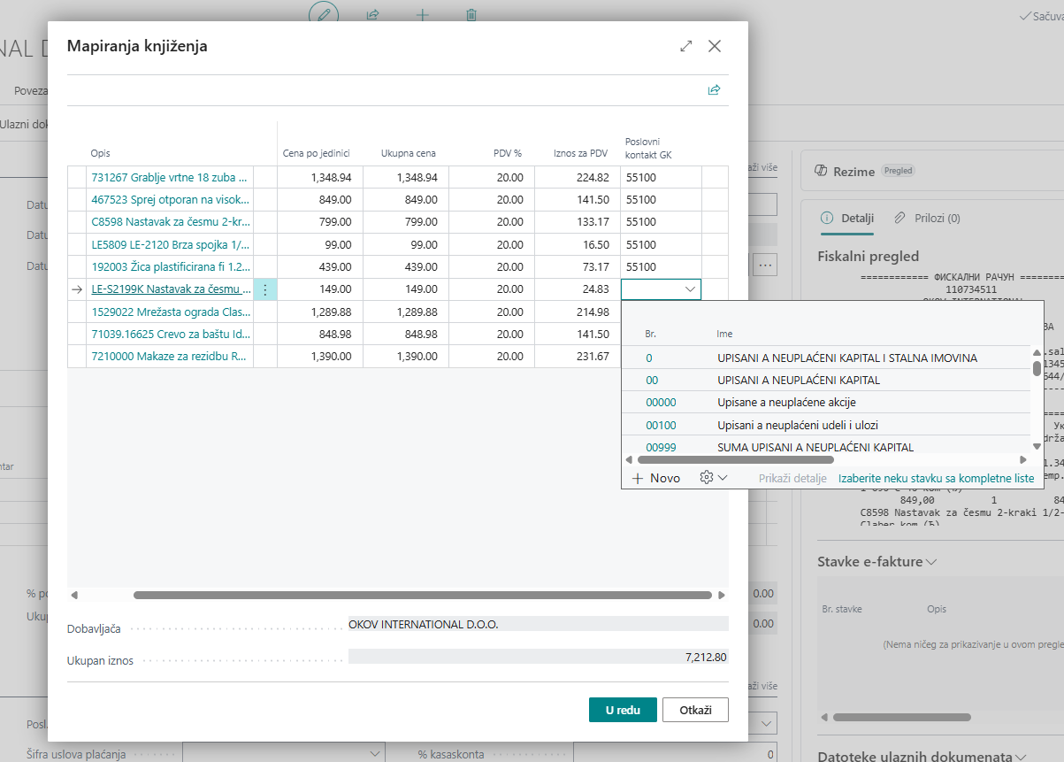Click the plus new-record icon at top
The height and width of the screenshot is (762, 1064).
[x=422, y=15]
